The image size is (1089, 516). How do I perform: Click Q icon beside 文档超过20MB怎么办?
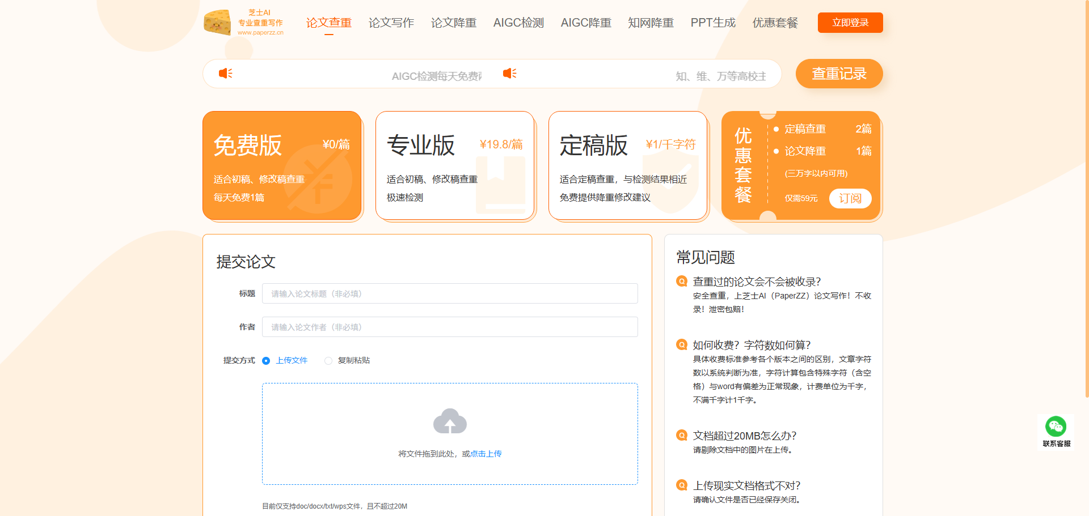coord(682,436)
